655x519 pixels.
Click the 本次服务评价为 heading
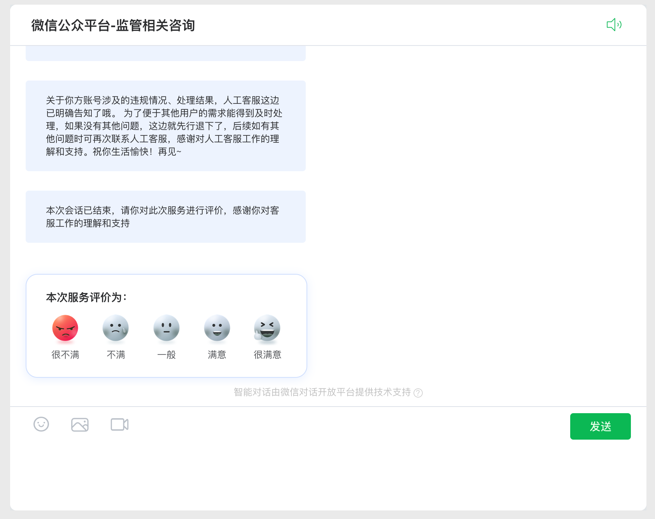point(86,297)
